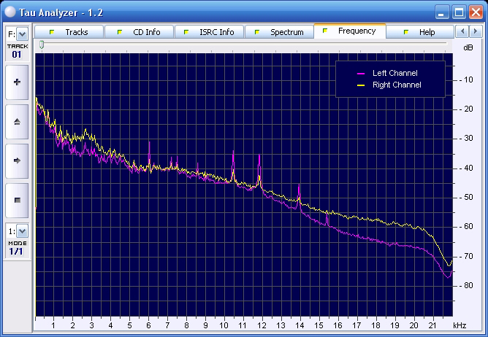Expand the 1: mode dropdown
Screen dimensions: 488x337
(x=22, y=231)
